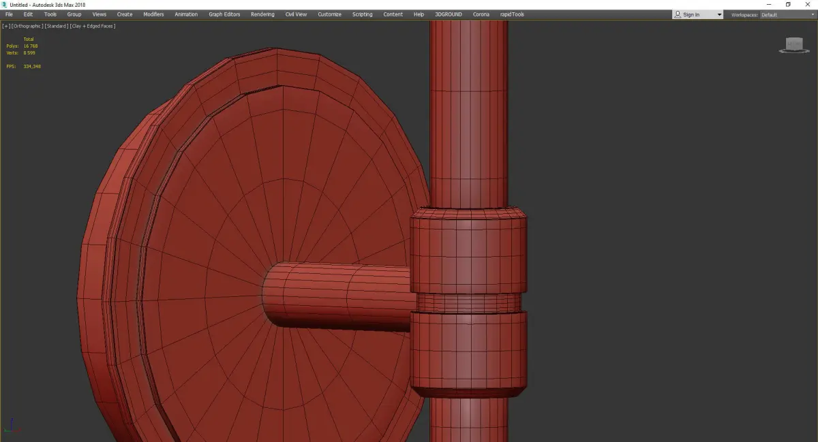
Task: Click the world axis tripod gizmo
Action: click(11, 426)
